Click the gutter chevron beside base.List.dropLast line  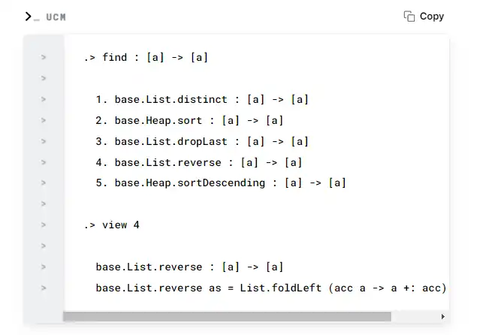(44, 141)
